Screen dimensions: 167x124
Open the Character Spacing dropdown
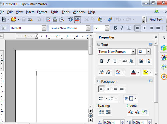pos(123,72)
